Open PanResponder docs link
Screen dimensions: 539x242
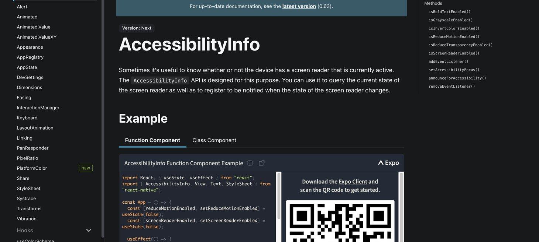coord(32,148)
